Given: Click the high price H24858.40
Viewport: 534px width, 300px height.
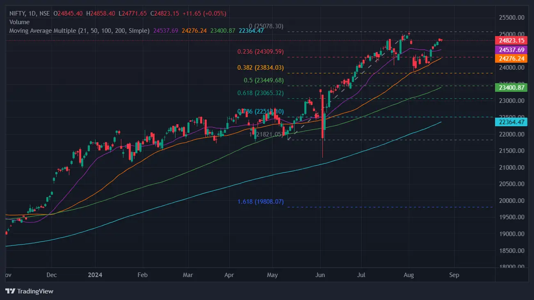Looking at the screenshot, I should pyautogui.click(x=101, y=14).
